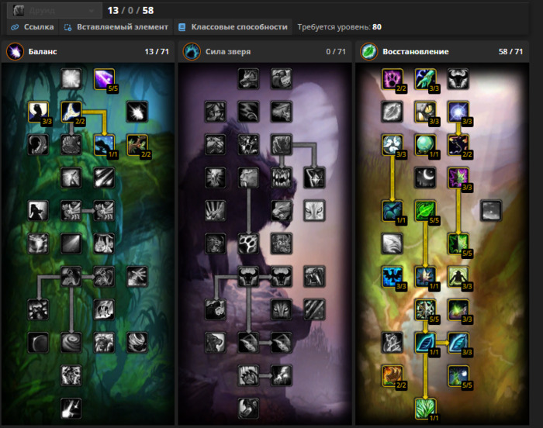Click unlit Celestial Focus talent in Balance

(104, 178)
